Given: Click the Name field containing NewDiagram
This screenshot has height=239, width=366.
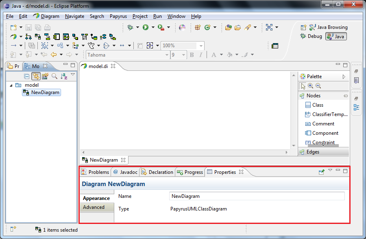Looking at the screenshot, I should tap(256, 196).
